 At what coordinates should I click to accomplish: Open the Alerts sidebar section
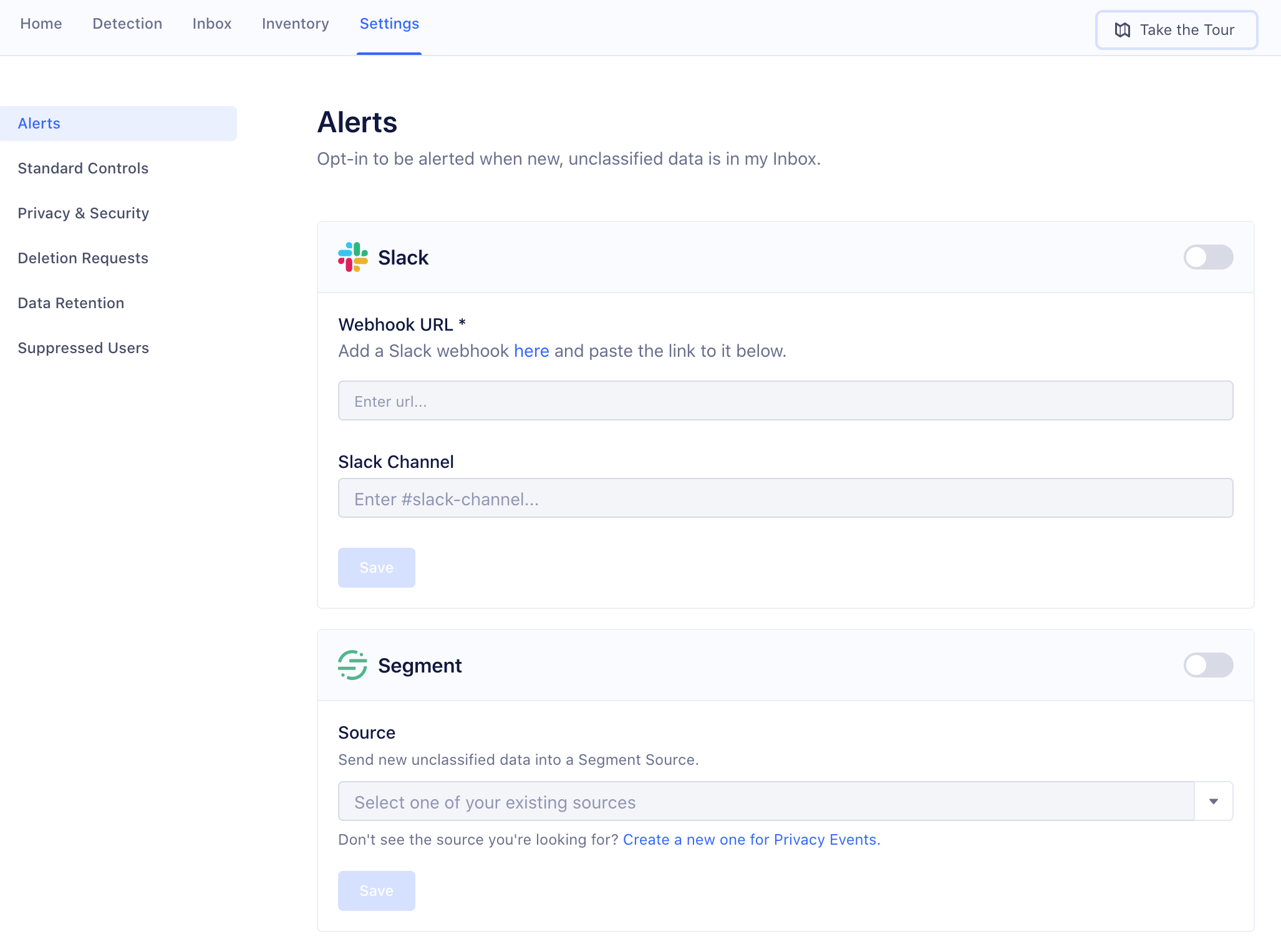coord(39,123)
